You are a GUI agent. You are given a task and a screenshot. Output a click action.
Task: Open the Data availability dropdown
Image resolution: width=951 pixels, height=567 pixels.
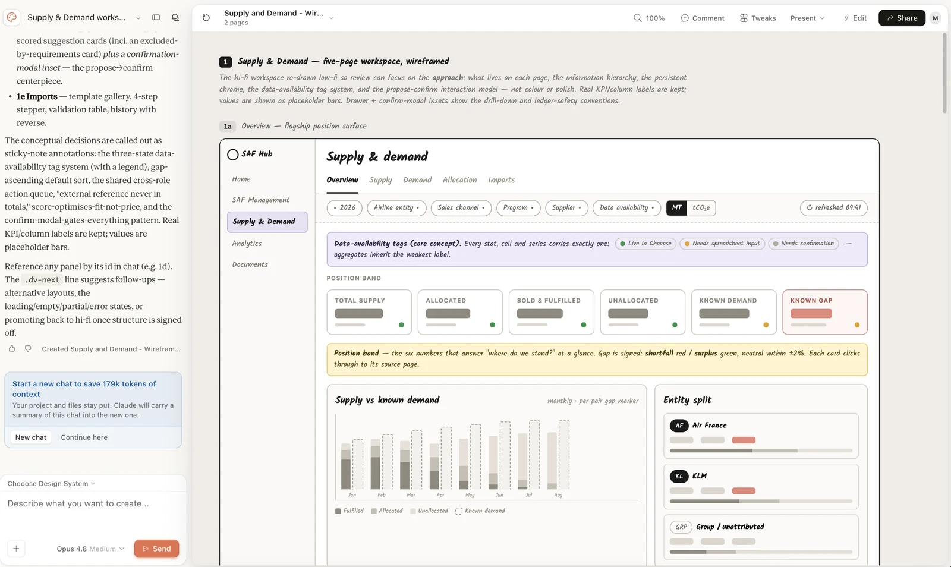pos(627,208)
